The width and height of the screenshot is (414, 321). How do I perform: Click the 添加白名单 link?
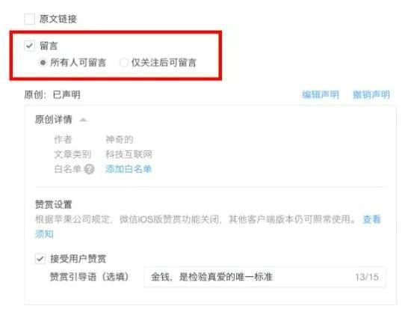click(x=129, y=169)
